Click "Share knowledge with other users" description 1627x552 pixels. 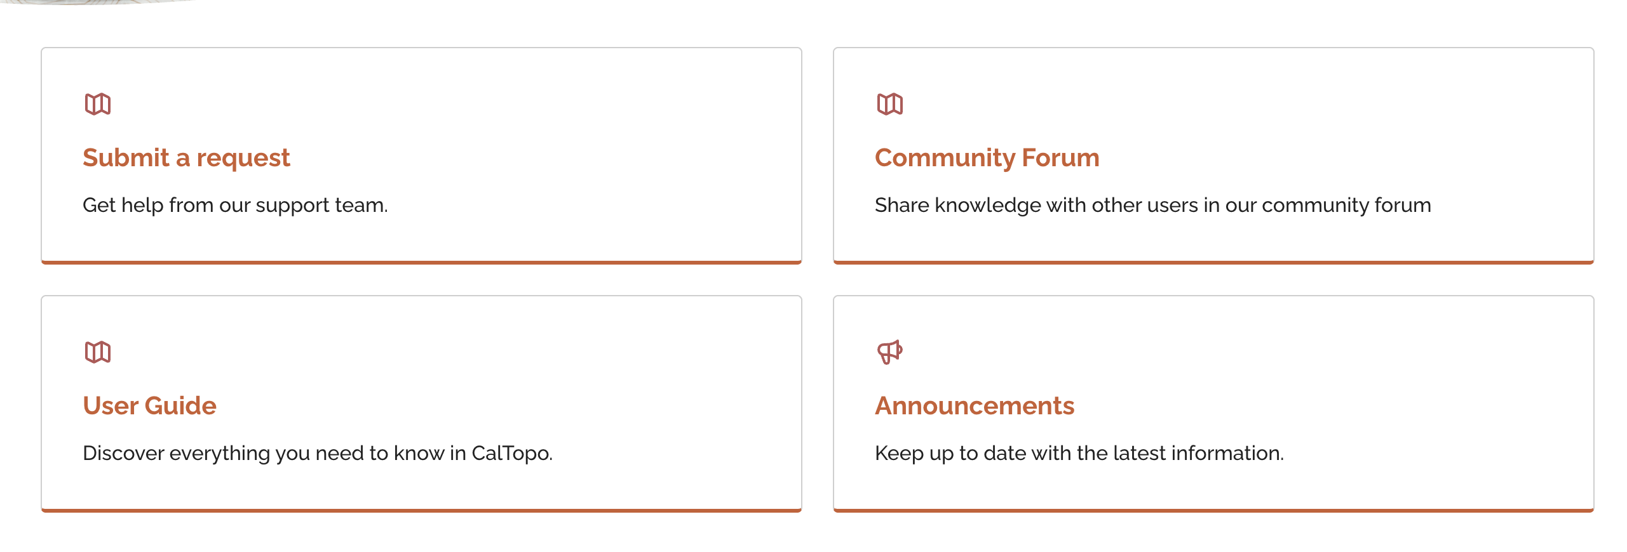(1029, 205)
